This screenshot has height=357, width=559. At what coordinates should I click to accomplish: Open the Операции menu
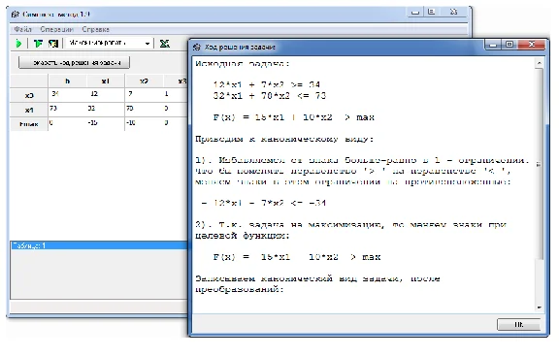pyautogui.click(x=56, y=29)
